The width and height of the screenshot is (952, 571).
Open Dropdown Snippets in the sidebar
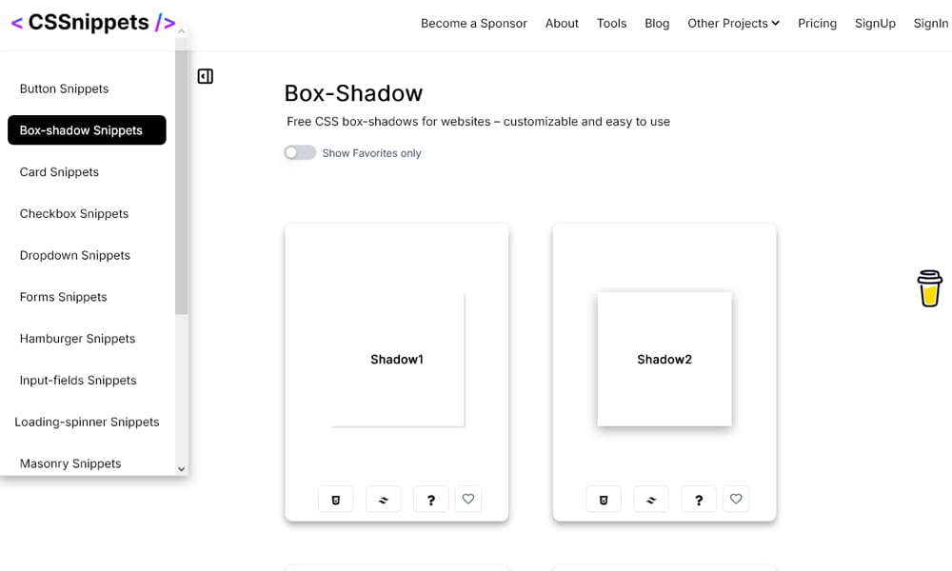[75, 255]
